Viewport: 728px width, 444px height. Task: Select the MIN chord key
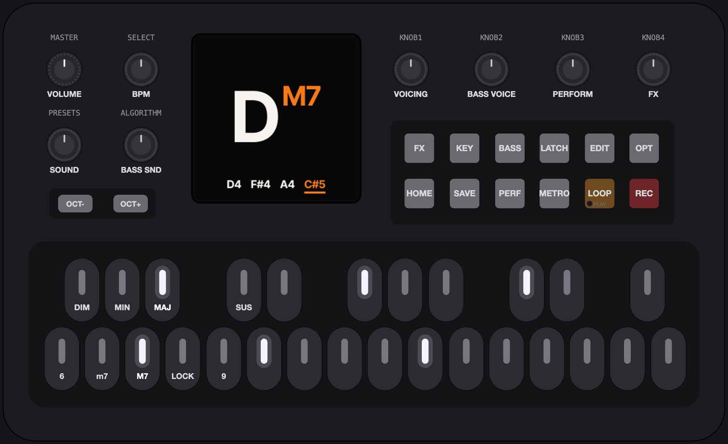coord(122,290)
